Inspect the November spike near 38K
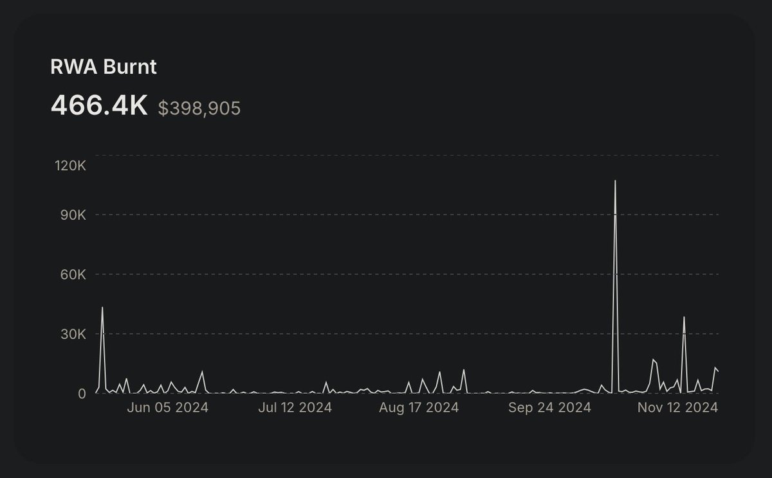Screen dimensions: 772x478 click(684, 317)
